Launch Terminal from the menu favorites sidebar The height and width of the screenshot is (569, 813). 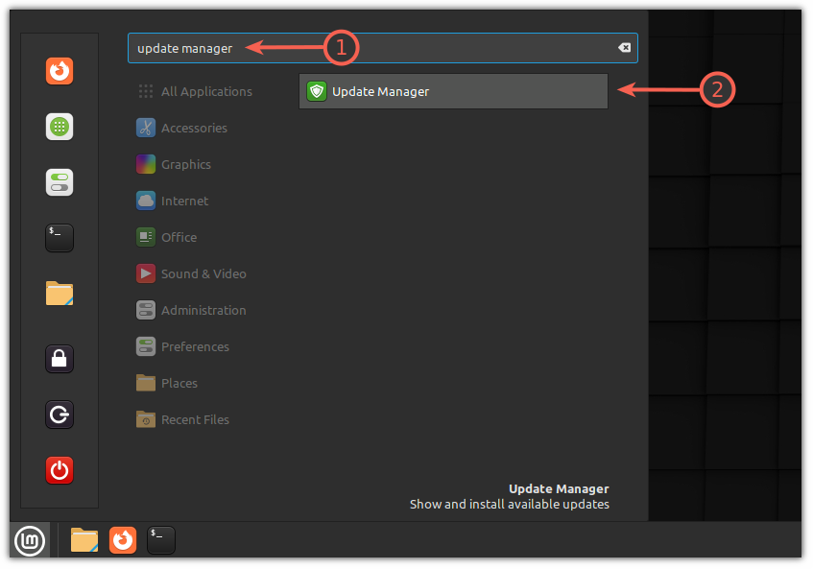pos(60,238)
